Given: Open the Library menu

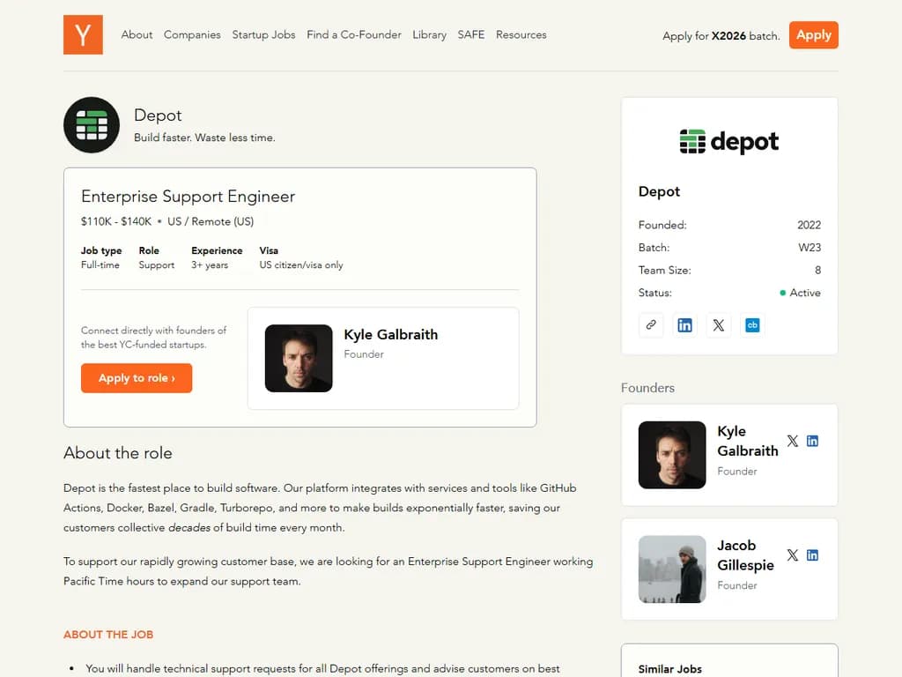Looking at the screenshot, I should coord(429,35).
